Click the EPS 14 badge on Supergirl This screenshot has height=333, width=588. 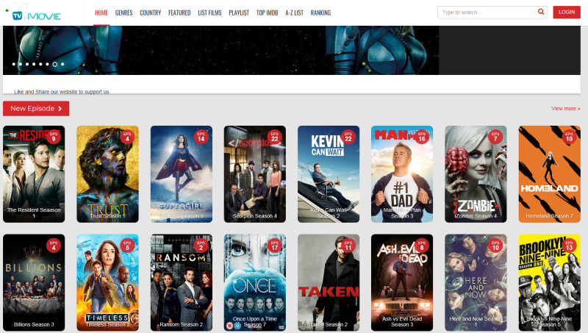201,137
